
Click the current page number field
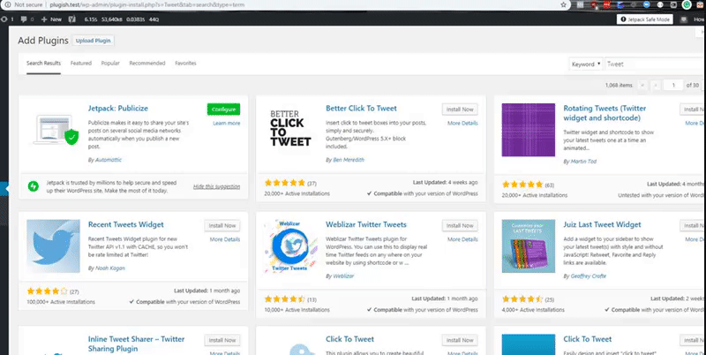click(x=673, y=85)
